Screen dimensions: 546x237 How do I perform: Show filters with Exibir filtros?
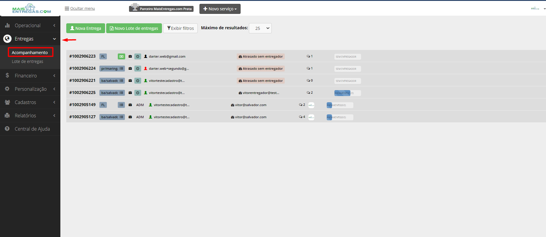(180, 28)
